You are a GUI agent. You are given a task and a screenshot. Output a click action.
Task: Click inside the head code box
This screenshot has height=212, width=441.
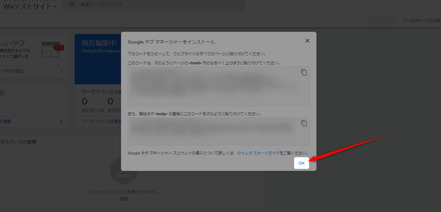tap(218, 86)
